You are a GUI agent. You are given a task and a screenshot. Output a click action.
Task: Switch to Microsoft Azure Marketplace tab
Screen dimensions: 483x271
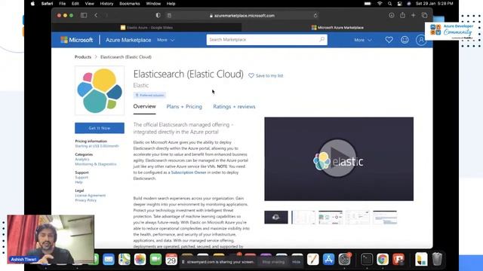(337, 28)
